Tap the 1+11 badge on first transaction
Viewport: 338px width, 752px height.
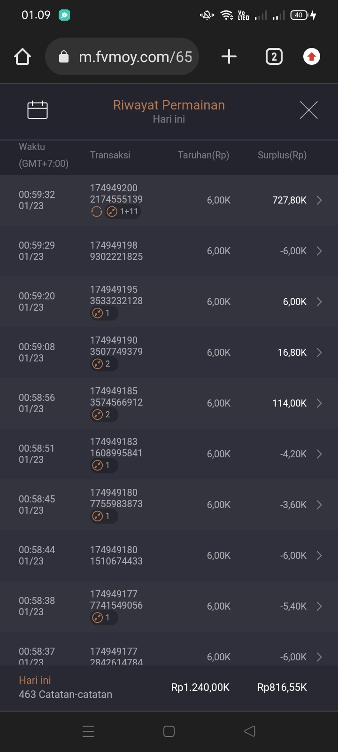pyautogui.click(x=123, y=212)
